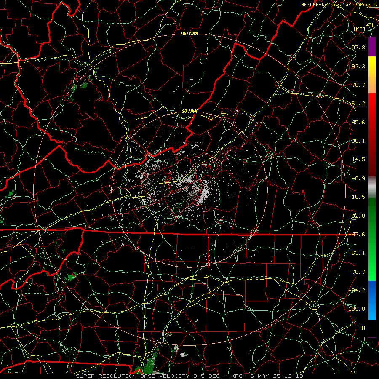Screen dimensions: 379x379
Task: Select the 45.6 value on velocity scale
Action: click(x=358, y=122)
